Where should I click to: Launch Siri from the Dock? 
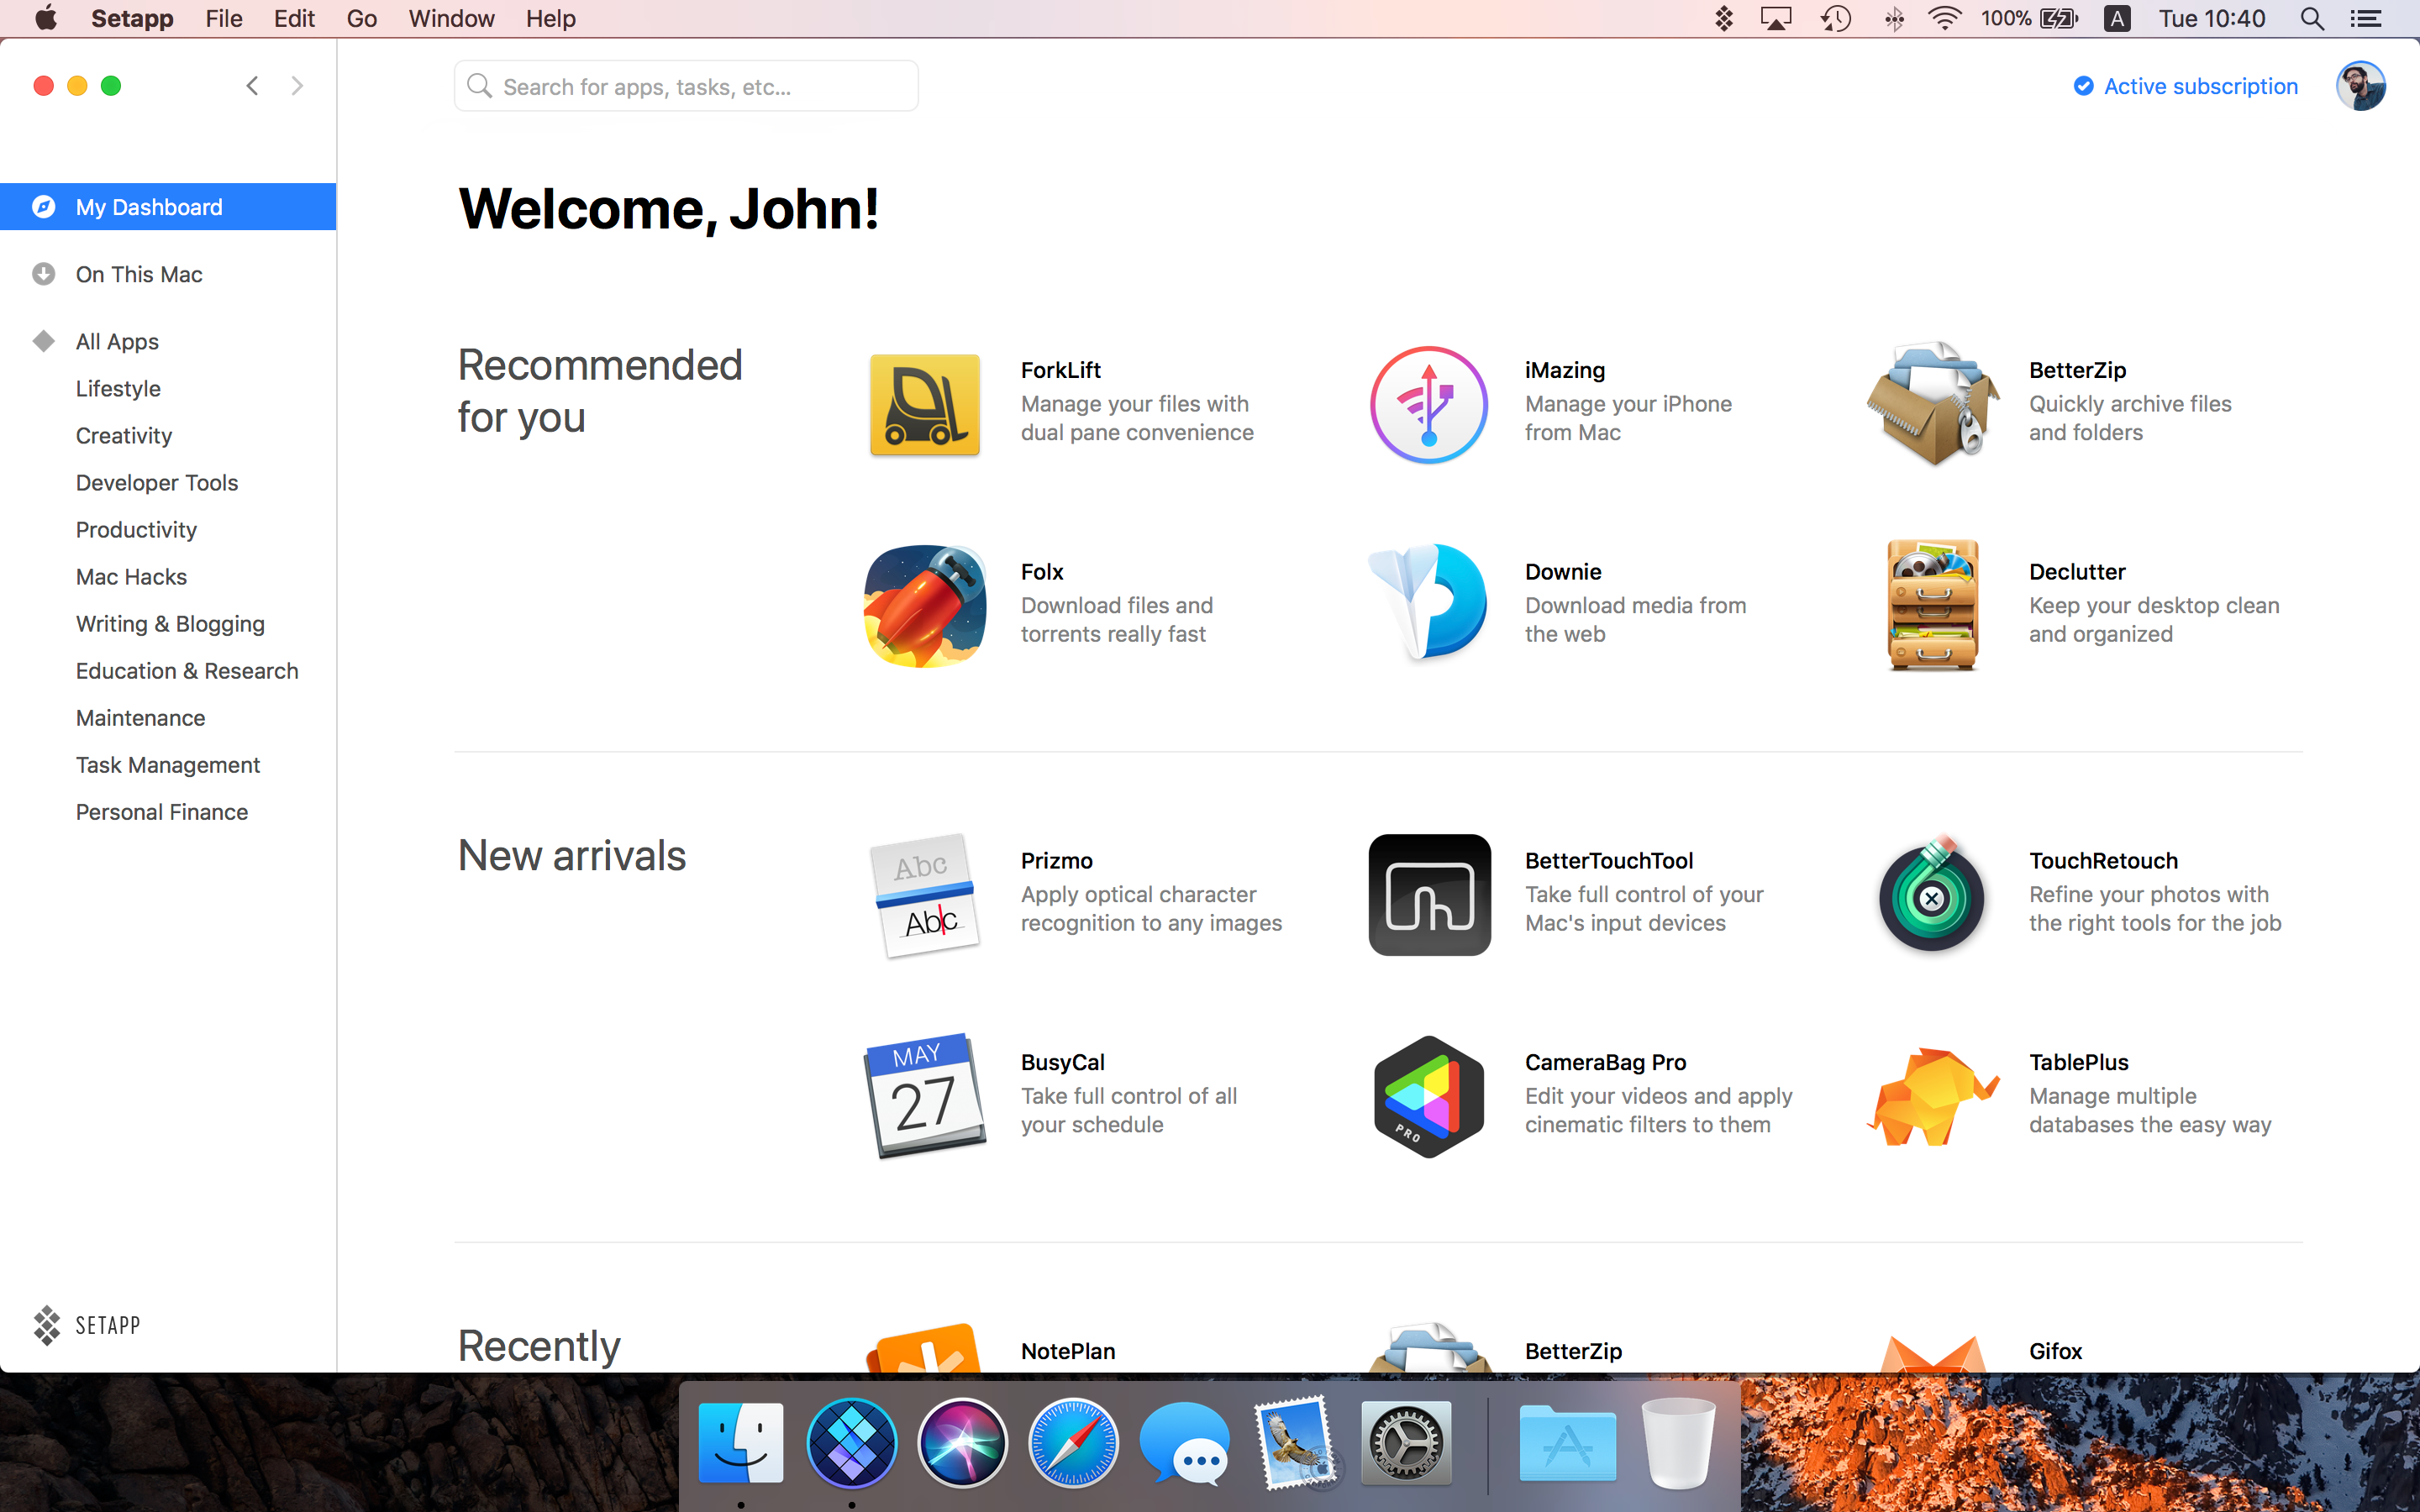click(x=963, y=1443)
